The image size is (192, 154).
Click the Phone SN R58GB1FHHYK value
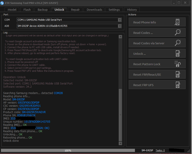coord(26,115)
